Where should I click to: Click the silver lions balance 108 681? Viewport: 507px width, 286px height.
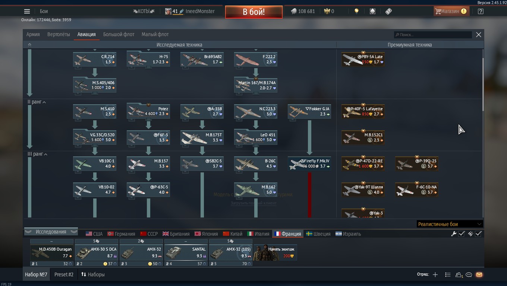pos(303,11)
